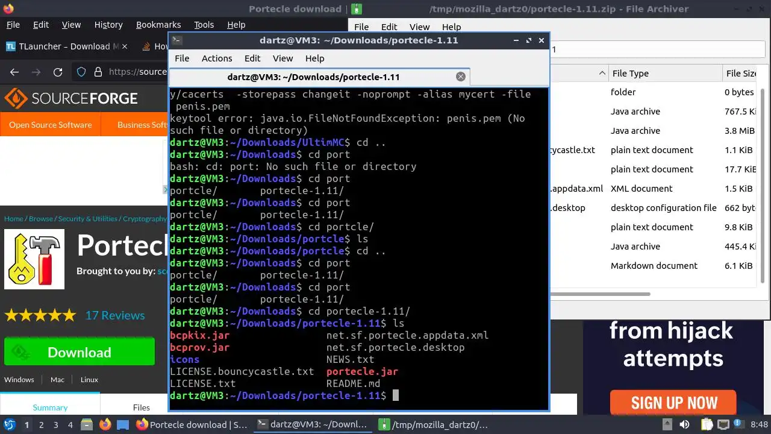Open File Archiver Help menu
This screenshot has height=434, width=771.
pyautogui.click(x=451, y=27)
